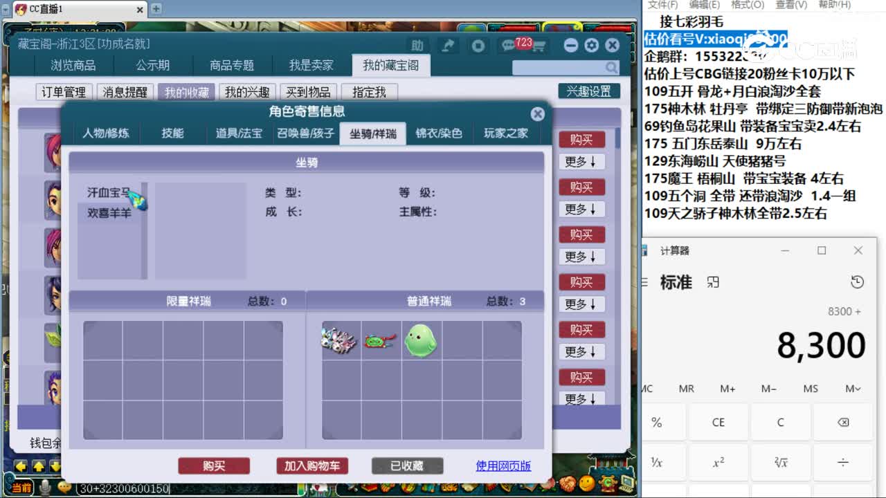Viewport: 886px width, 498px height.
Task: Open the topmost 更多 dropdown in the listing column
Action: coord(581,162)
